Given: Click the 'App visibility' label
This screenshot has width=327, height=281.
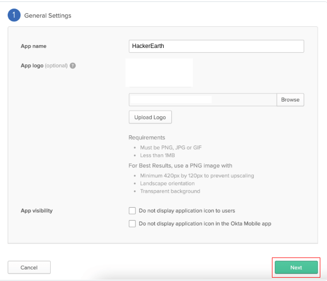Looking at the screenshot, I should click(37, 211).
